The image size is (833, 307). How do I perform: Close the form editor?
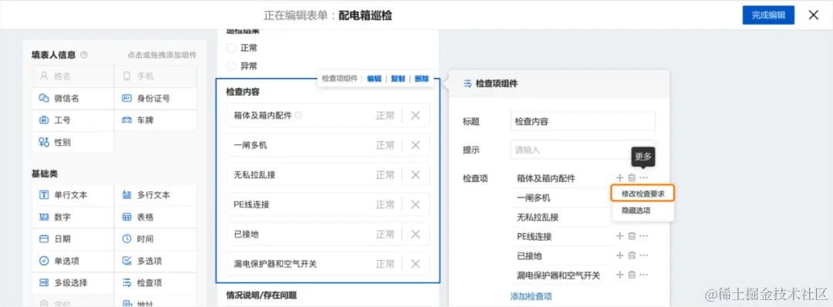pyautogui.click(x=814, y=15)
